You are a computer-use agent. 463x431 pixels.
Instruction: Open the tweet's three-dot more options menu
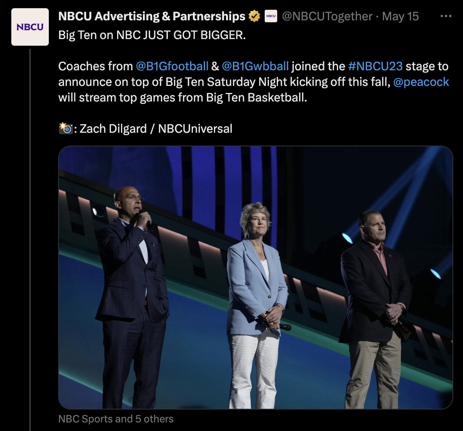445,16
